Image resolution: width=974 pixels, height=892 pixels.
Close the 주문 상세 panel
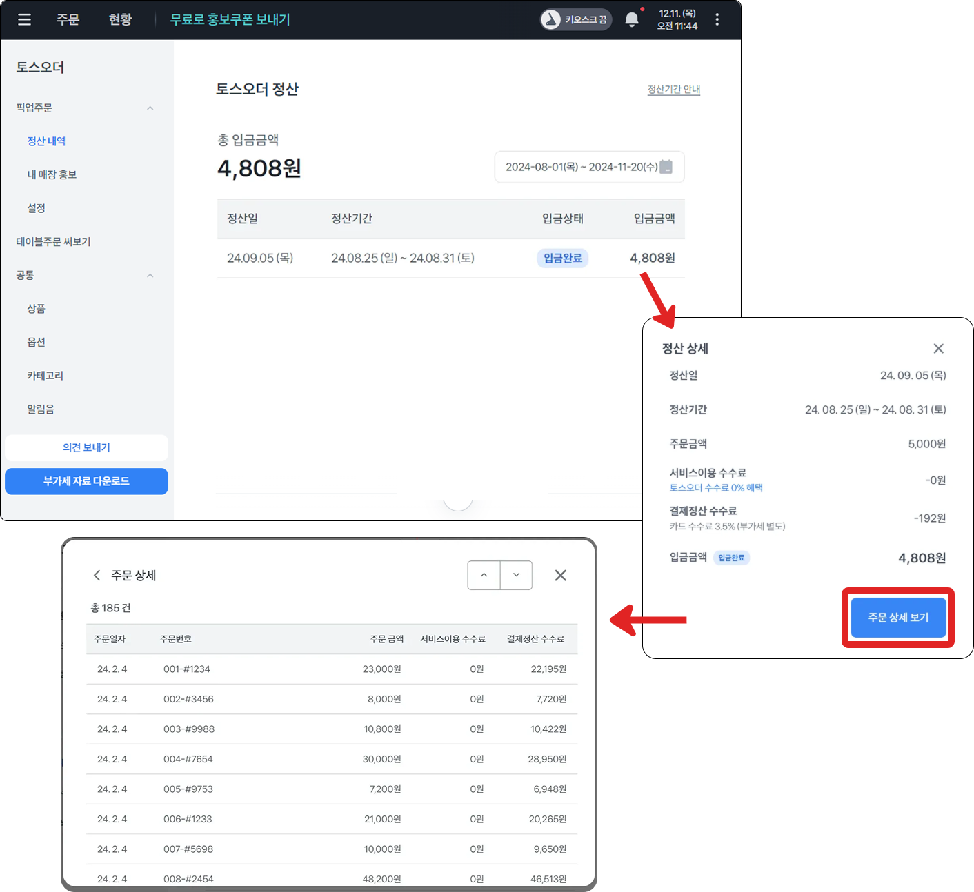click(561, 576)
